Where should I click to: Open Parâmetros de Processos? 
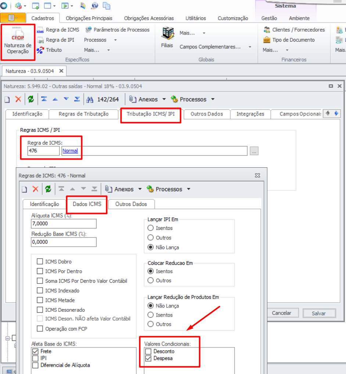point(117,30)
